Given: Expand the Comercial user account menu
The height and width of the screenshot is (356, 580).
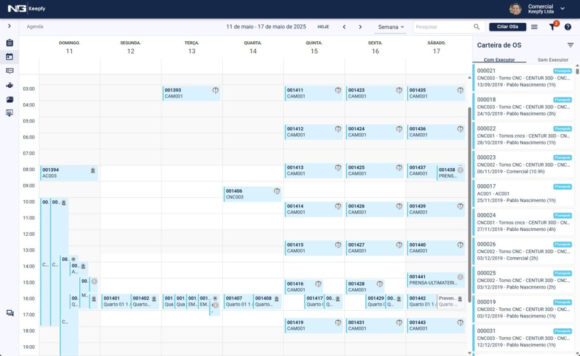Looking at the screenshot, I should point(562,9).
